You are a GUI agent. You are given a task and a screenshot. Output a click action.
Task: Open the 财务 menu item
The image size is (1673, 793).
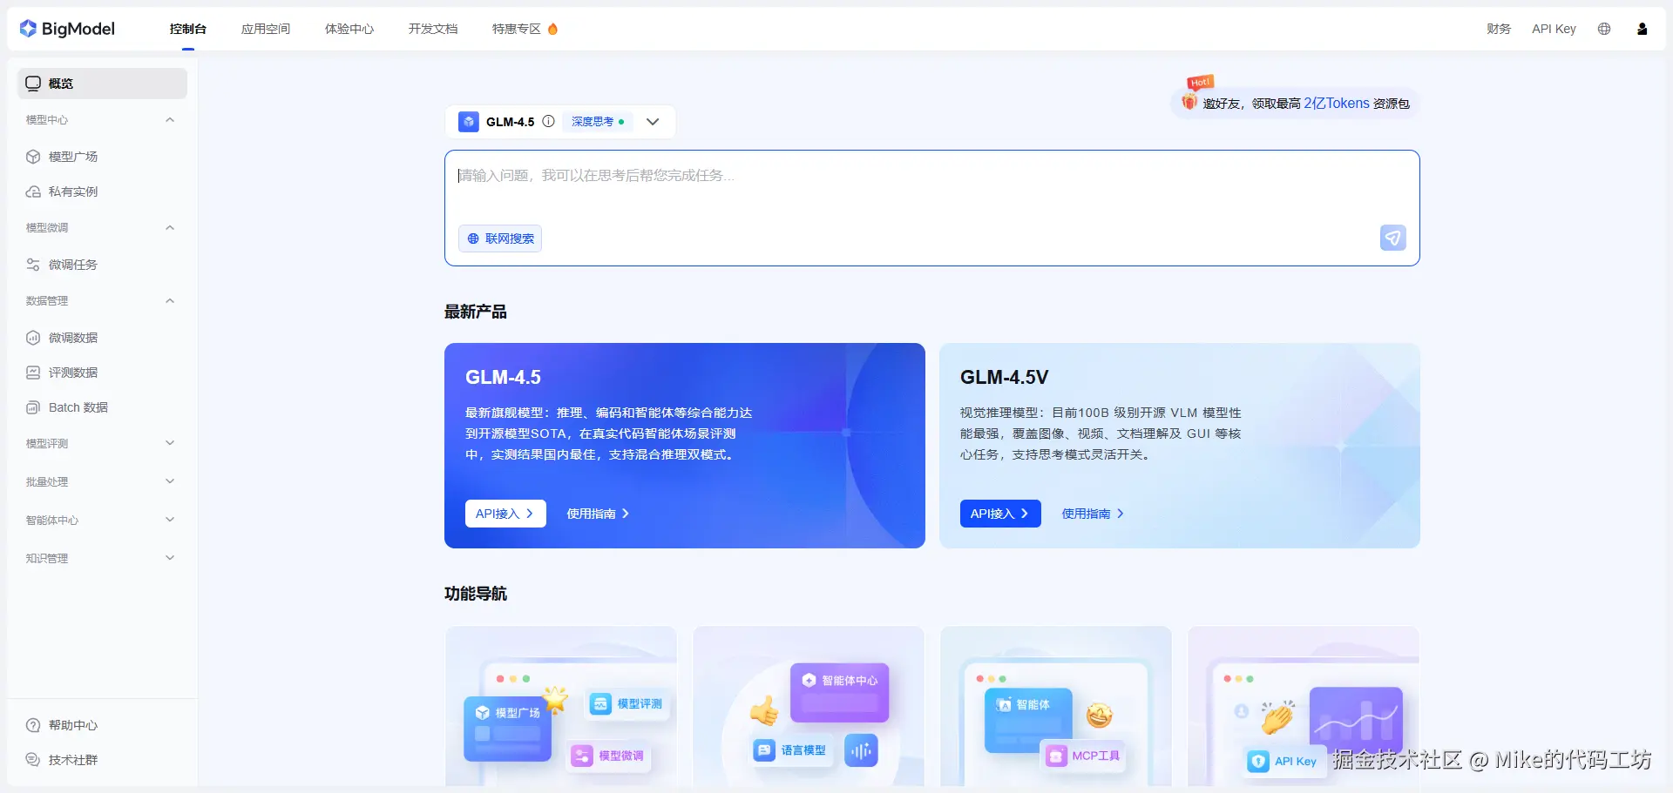tap(1499, 29)
